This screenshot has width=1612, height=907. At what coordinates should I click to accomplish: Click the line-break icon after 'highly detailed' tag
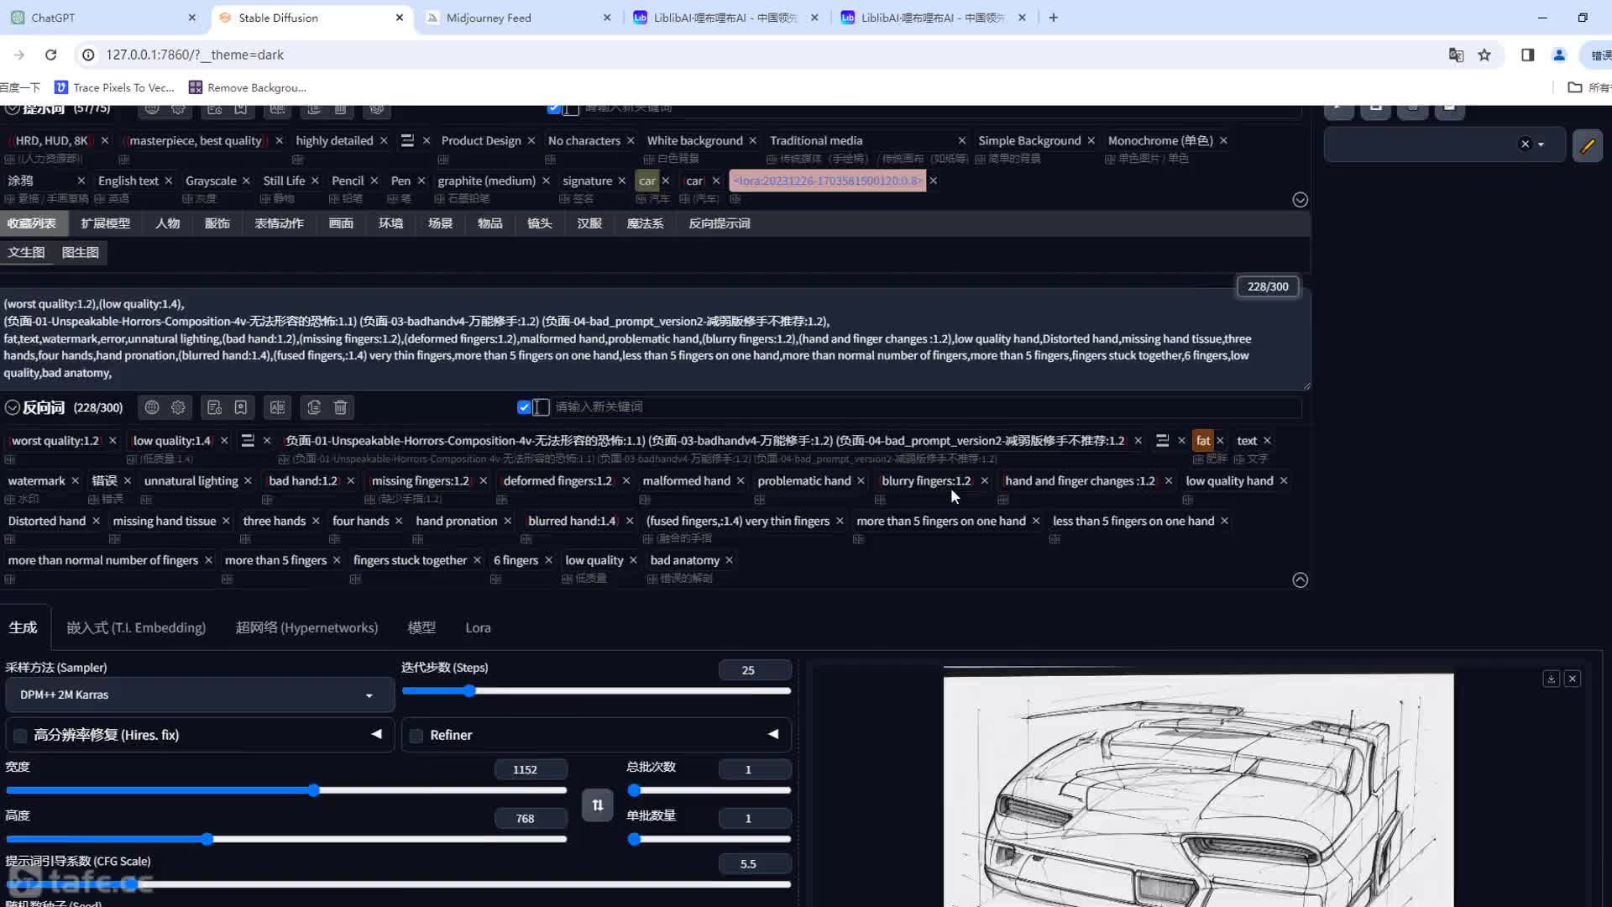tap(407, 141)
